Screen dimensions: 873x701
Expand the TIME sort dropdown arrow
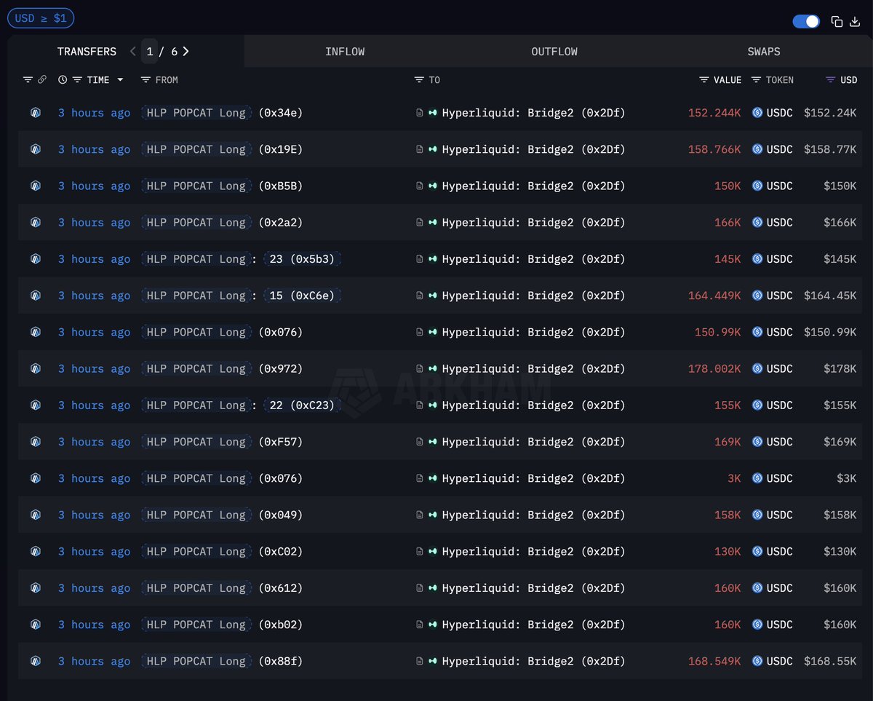[120, 80]
